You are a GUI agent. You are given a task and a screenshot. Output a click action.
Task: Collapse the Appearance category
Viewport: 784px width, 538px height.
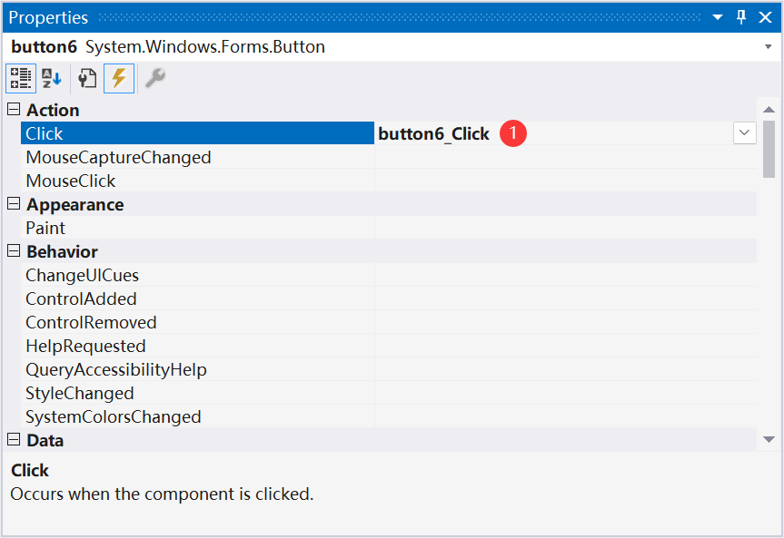pyautogui.click(x=14, y=204)
